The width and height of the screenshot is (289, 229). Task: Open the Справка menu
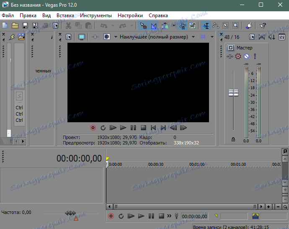click(158, 15)
